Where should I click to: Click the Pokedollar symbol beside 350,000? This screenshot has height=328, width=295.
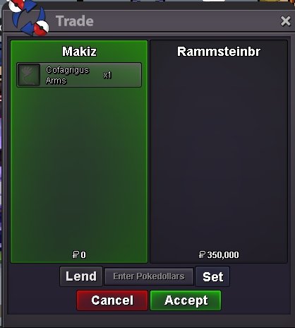(x=202, y=254)
